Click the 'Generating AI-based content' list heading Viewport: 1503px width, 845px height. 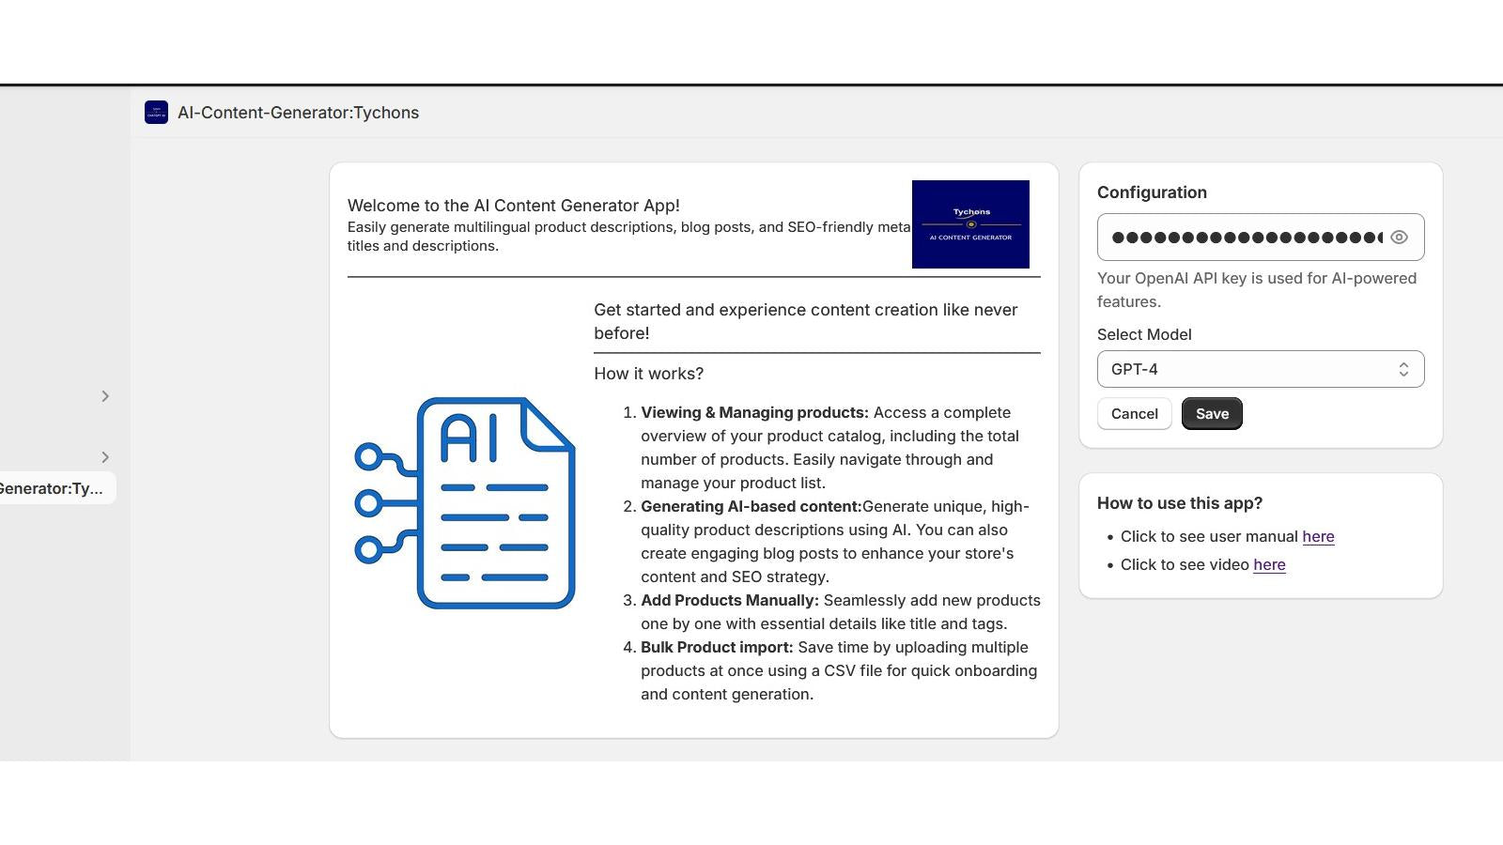pyautogui.click(x=751, y=506)
